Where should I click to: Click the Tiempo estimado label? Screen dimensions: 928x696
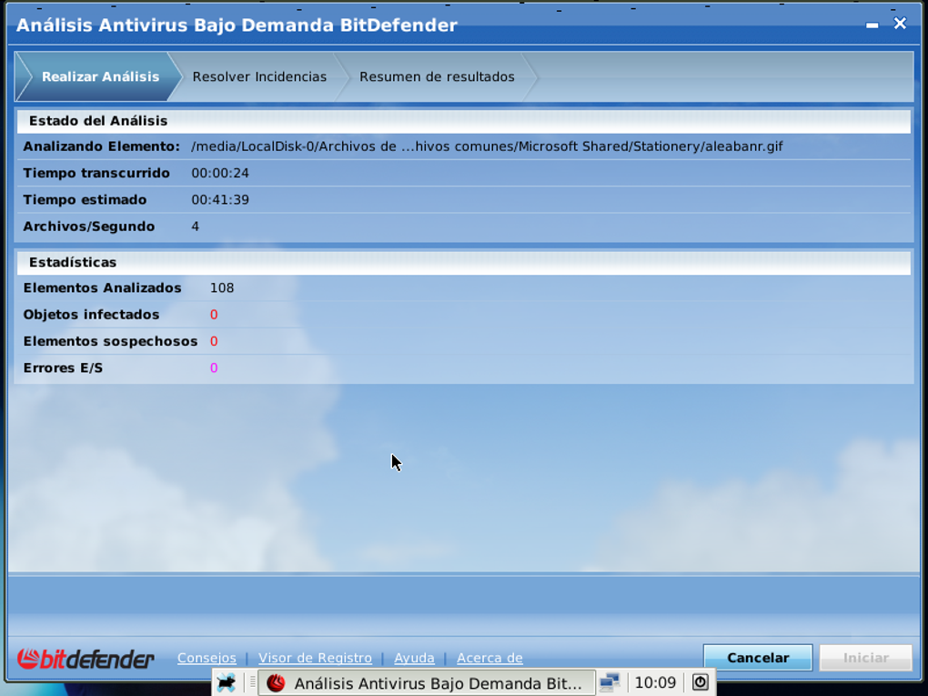click(x=85, y=200)
